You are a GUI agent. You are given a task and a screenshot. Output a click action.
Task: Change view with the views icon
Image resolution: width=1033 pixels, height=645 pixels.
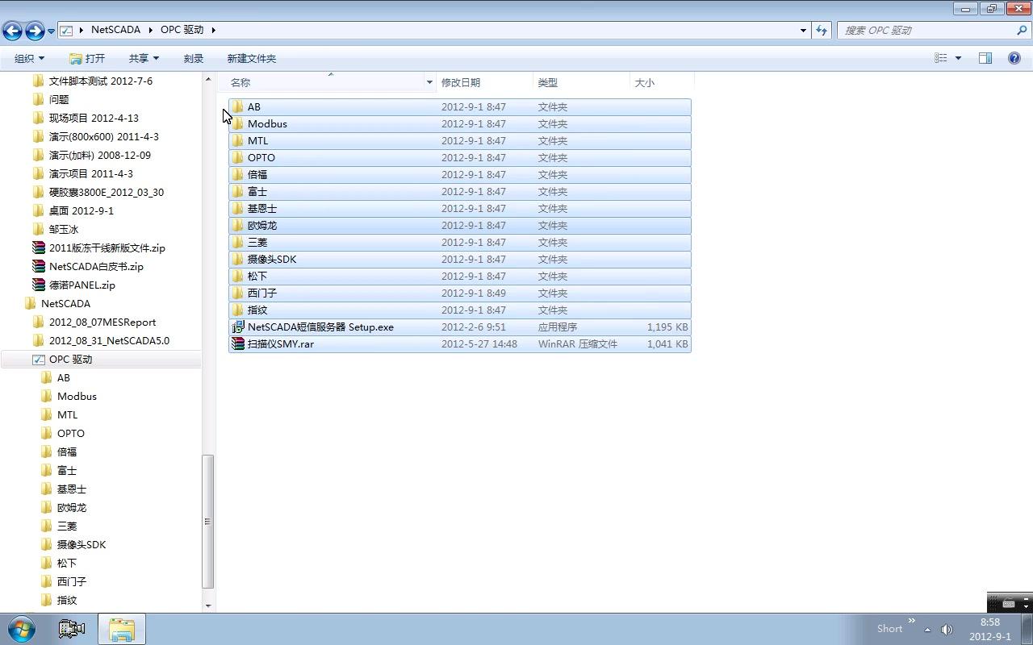(x=940, y=58)
